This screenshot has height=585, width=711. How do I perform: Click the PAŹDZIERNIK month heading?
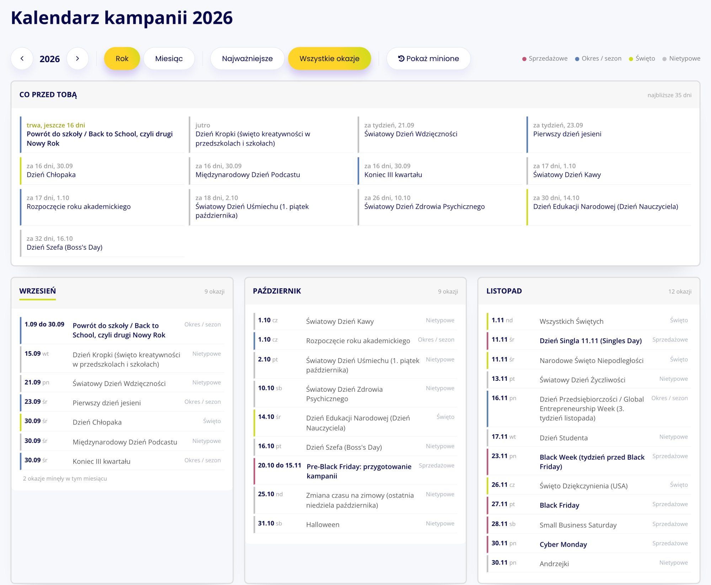tap(277, 291)
